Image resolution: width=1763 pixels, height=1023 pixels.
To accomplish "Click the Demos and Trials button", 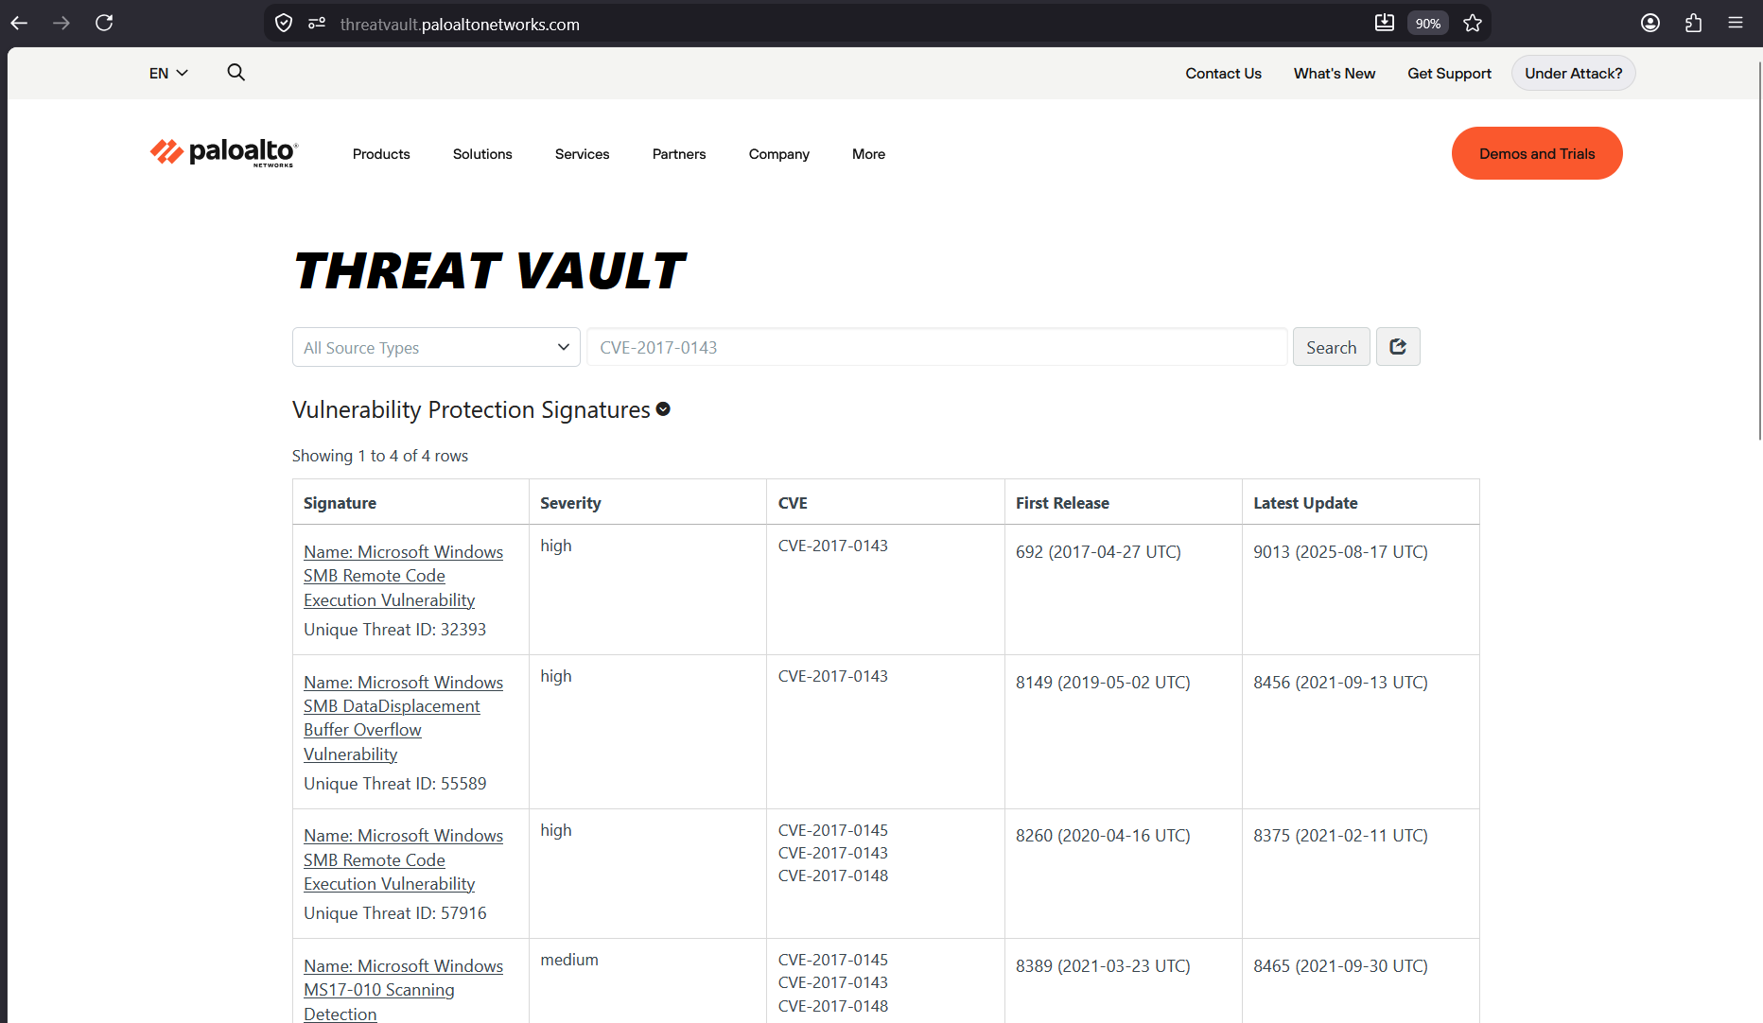I will tap(1537, 153).
